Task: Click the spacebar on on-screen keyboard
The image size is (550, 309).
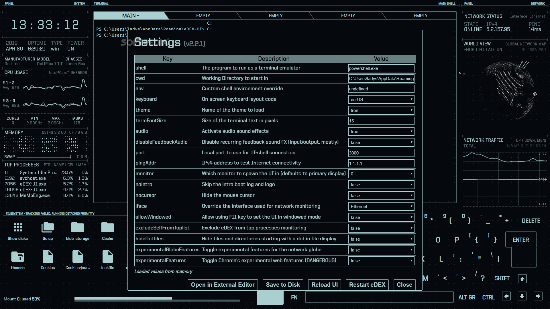Action: [379, 297]
